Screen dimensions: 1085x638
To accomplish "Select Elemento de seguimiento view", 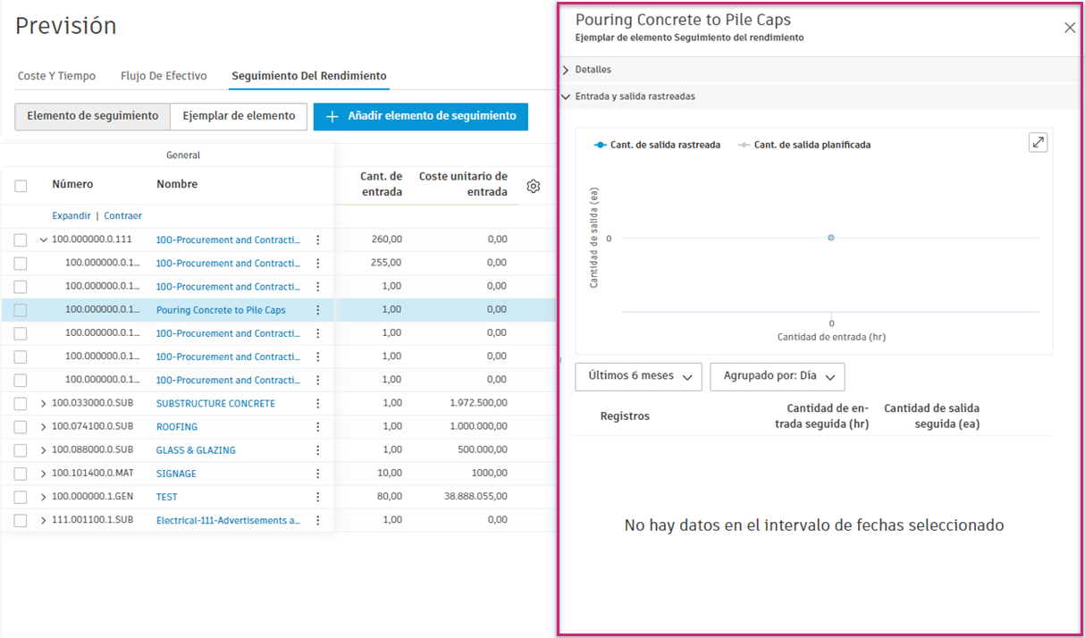I will 93,116.
